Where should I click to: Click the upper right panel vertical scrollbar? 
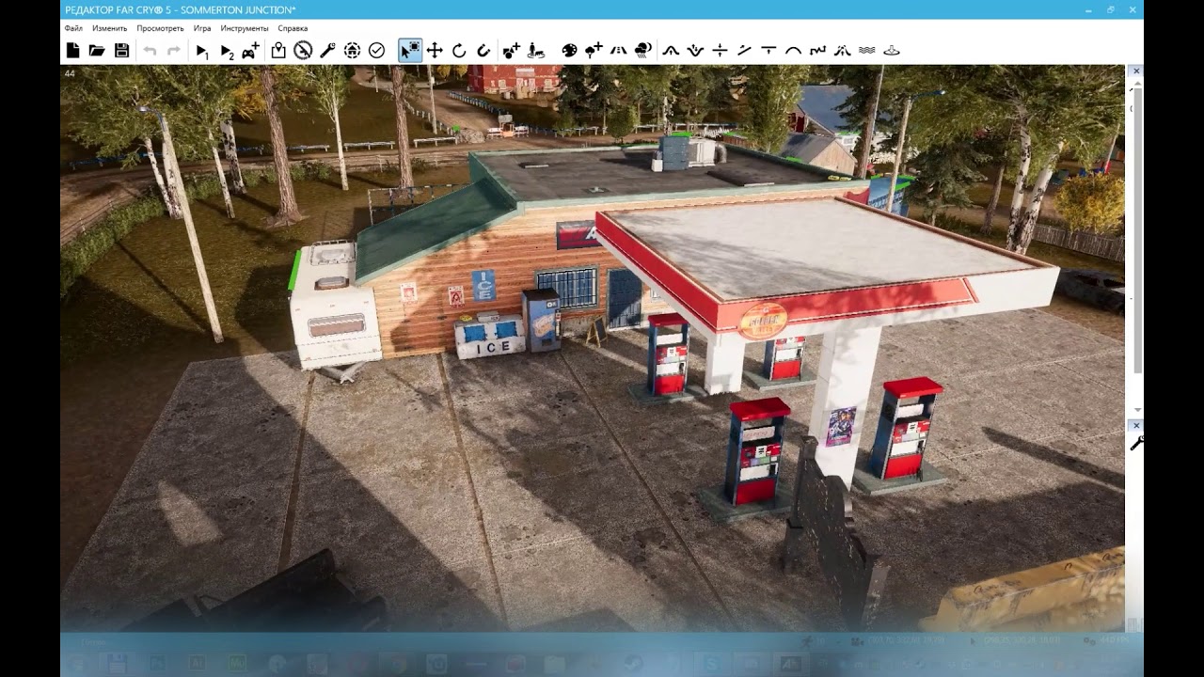coord(1137,230)
